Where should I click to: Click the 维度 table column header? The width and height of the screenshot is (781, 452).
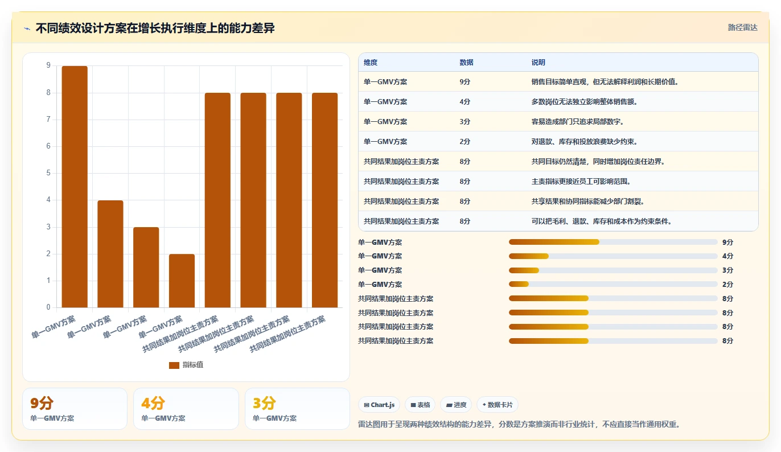[x=371, y=63]
